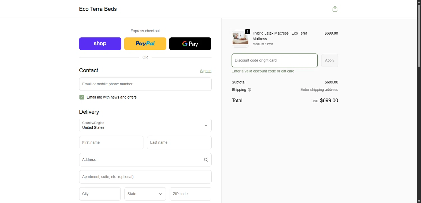
Task: Open the shopping bag cart icon
Action: (335, 9)
